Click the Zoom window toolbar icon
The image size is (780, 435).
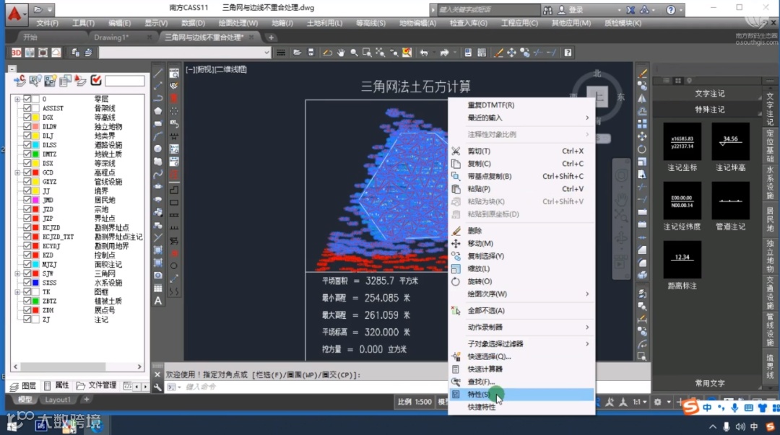click(x=367, y=53)
